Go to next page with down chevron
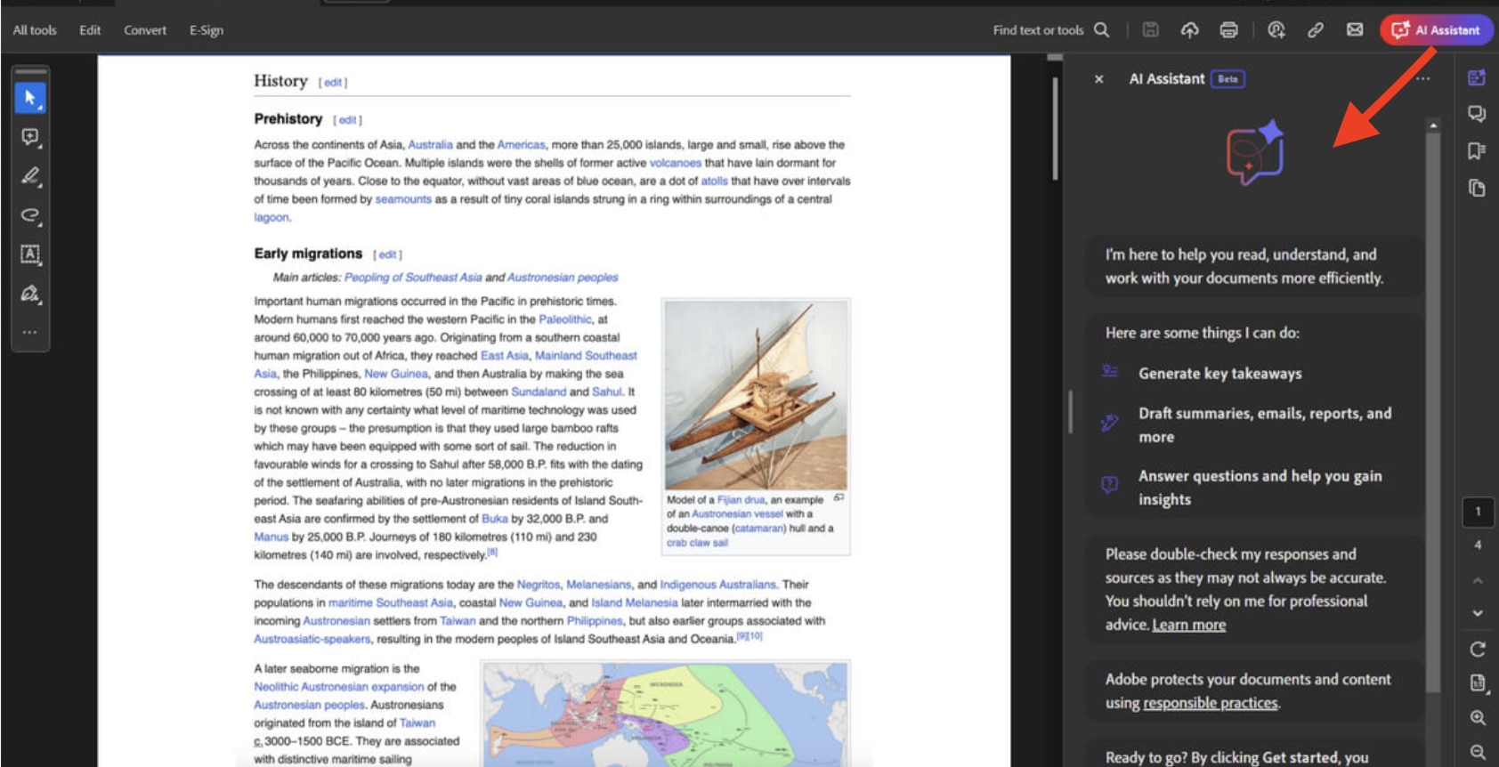Viewport: 1499px width, 767px height. tap(1478, 613)
